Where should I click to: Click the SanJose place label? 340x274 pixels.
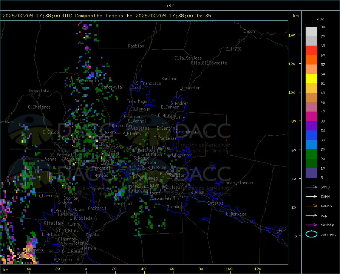pos(169,79)
